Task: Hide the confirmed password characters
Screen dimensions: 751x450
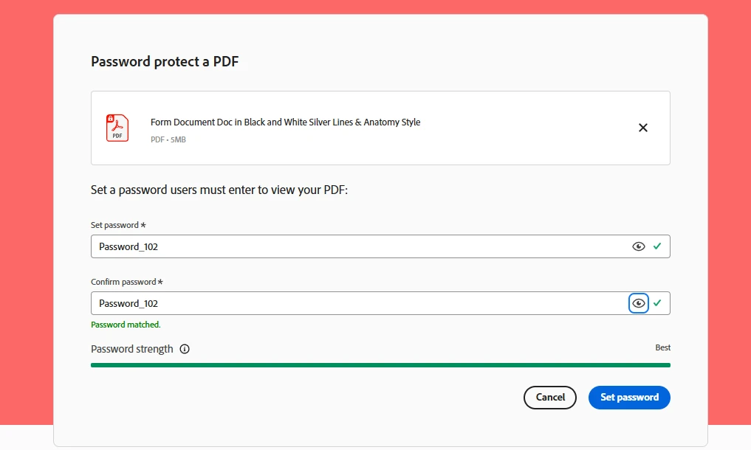Action: (638, 302)
